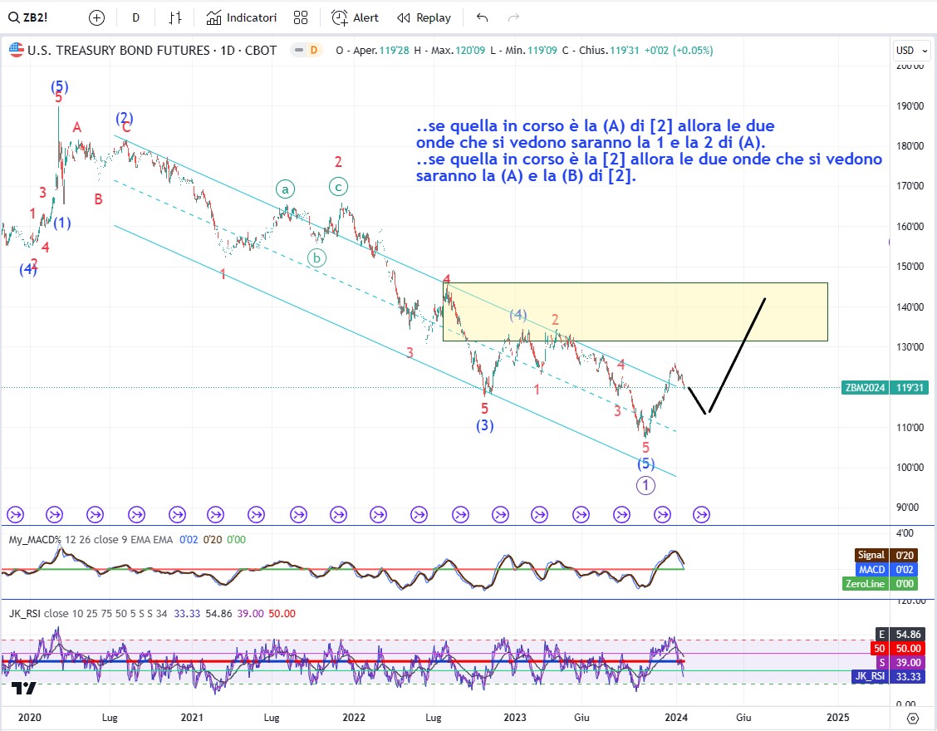Open the Indicatori panel
The height and width of the screenshot is (731, 937).
(x=242, y=18)
